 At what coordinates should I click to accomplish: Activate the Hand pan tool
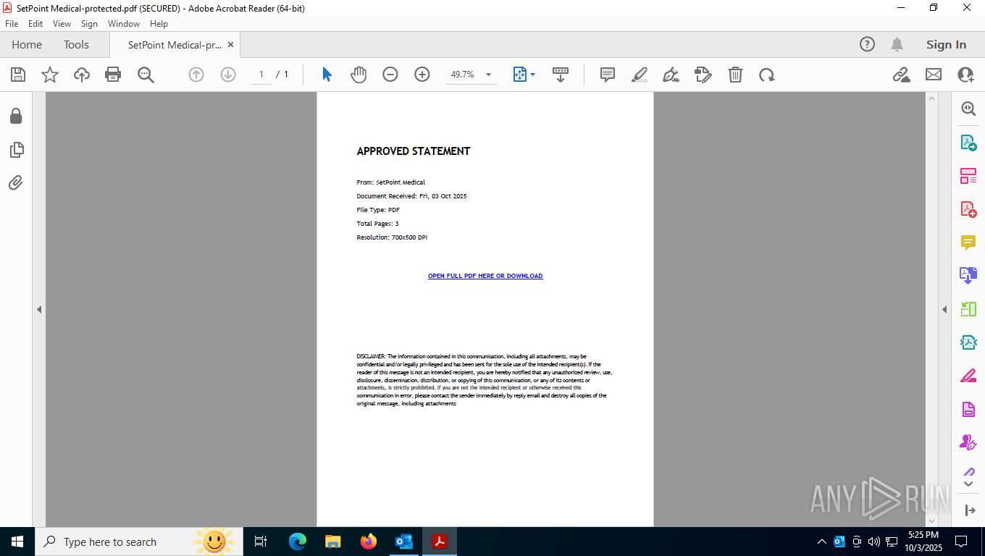tap(359, 75)
